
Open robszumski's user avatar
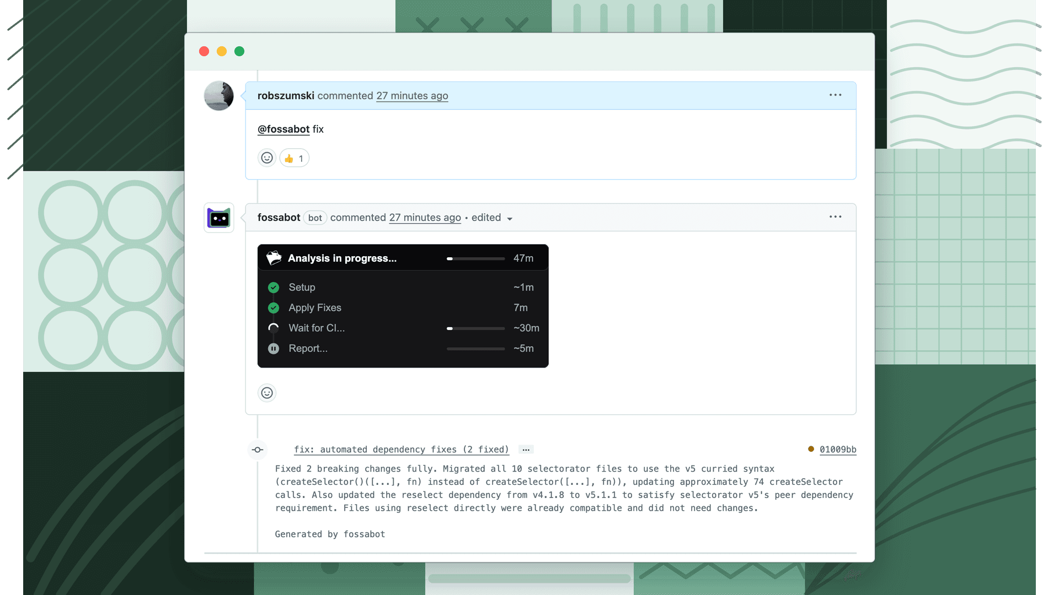click(219, 96)
